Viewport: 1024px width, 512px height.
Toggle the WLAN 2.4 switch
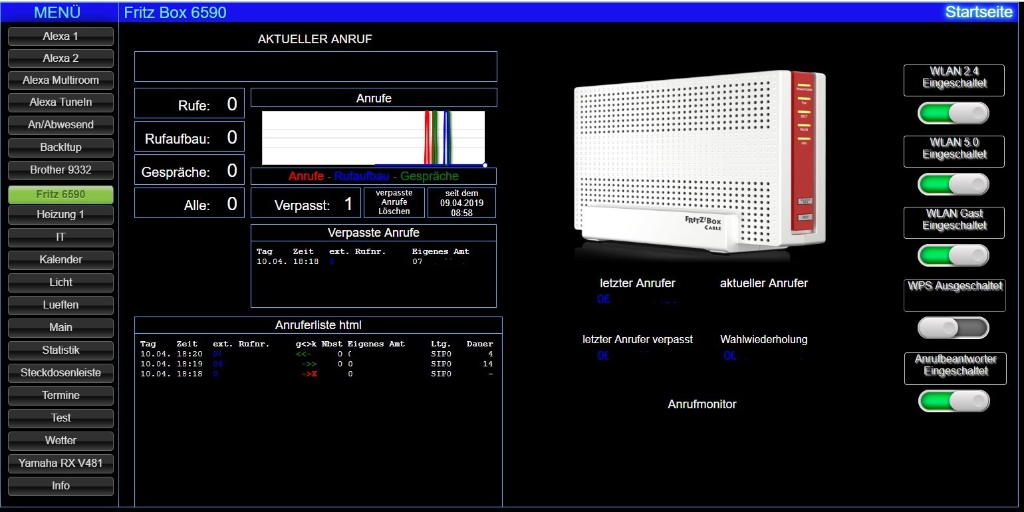pyautogui.click(x=953, y=113)
